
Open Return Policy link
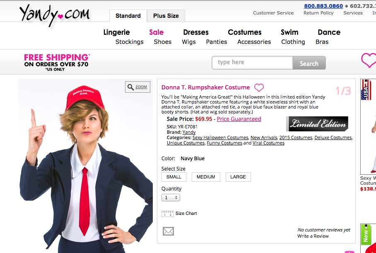click(x=318, y=13)
